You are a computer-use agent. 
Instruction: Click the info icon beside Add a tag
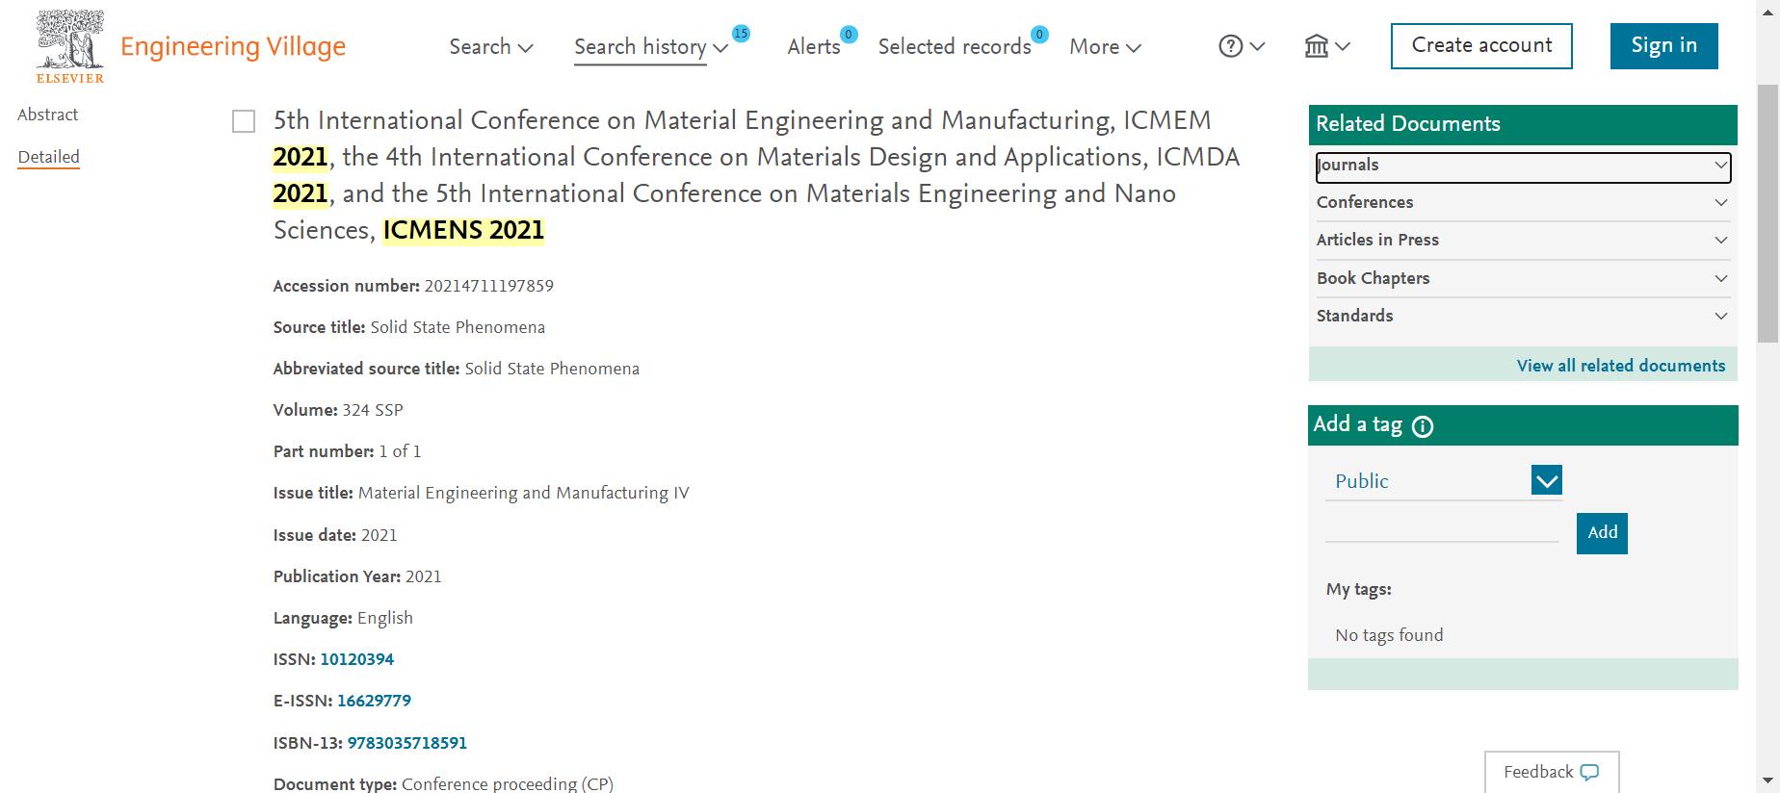[x=1423, y=426]
